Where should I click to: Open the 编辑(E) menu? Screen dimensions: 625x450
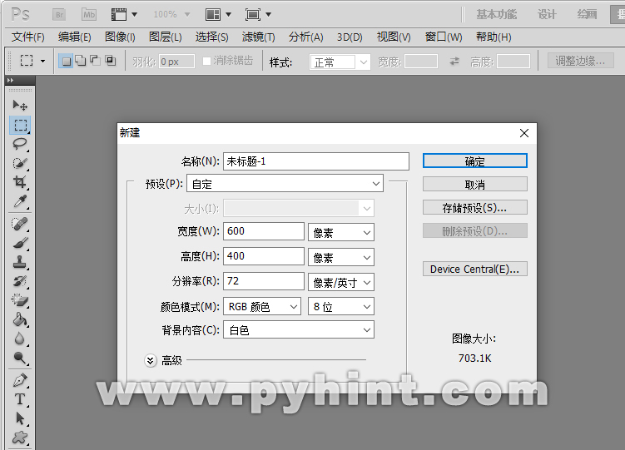click(x=75, y=37)
